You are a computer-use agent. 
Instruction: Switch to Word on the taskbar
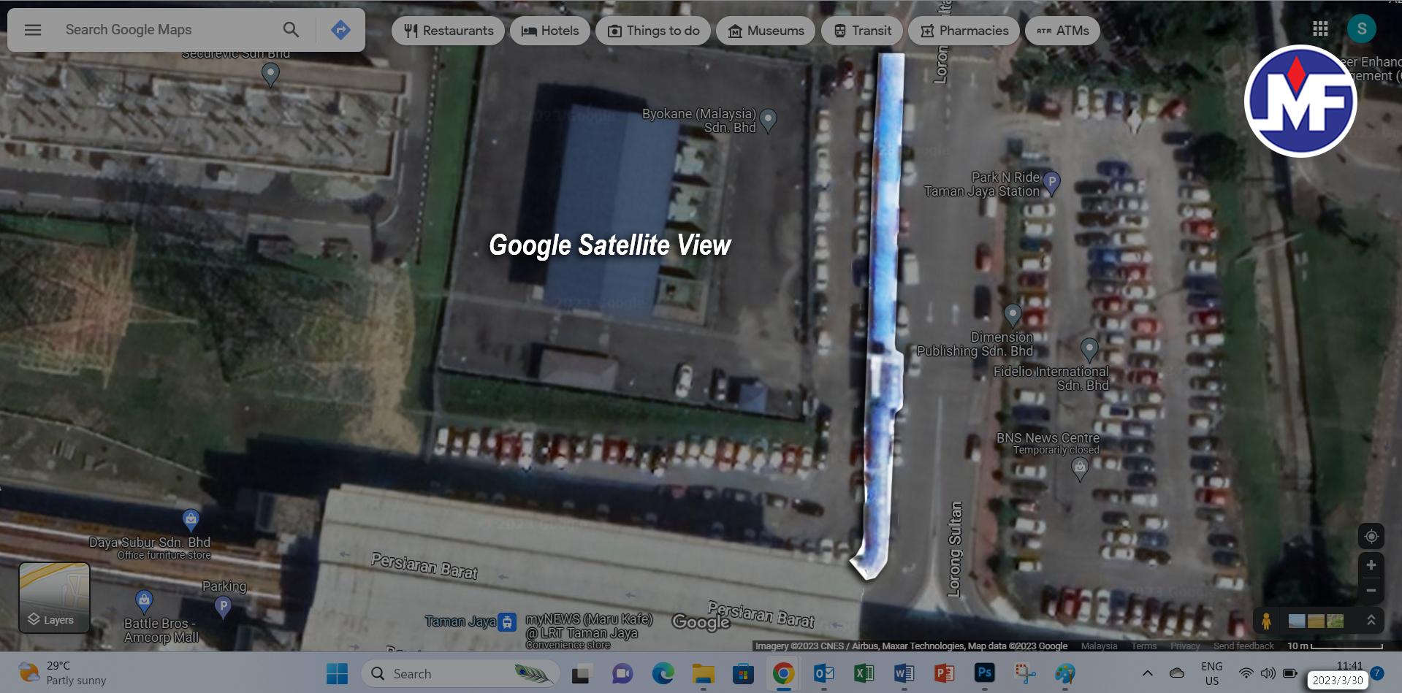click(904, 673)
